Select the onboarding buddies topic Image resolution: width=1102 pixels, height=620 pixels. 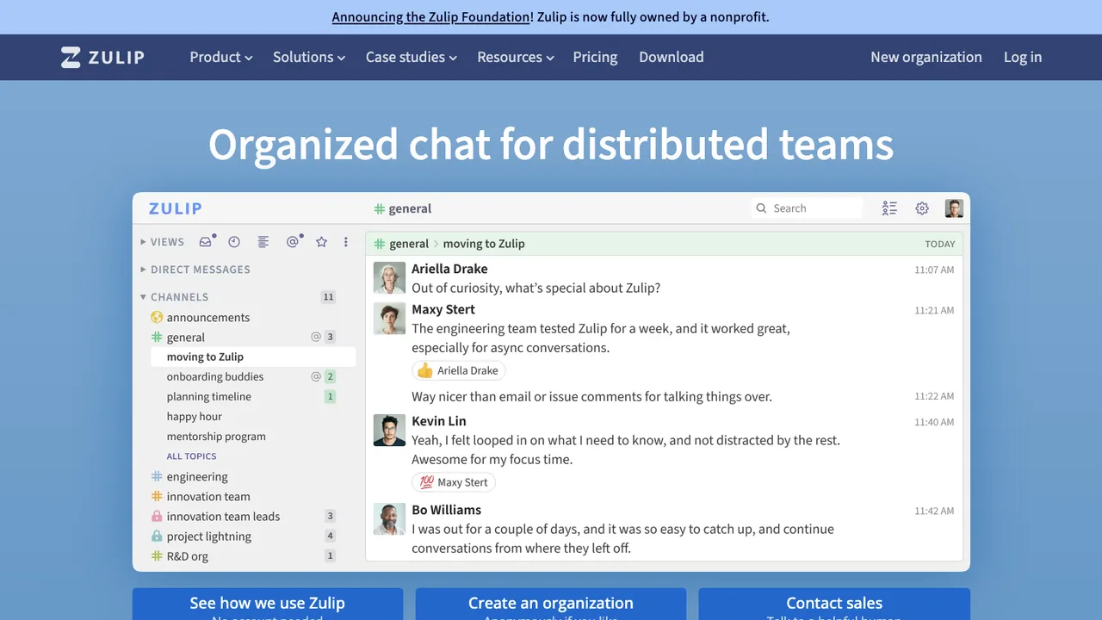[x=215, y=377]
